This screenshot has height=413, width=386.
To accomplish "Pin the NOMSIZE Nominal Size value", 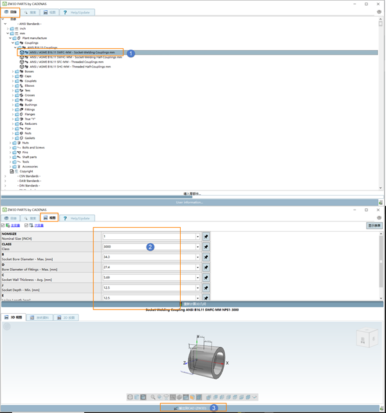I will (206, 237).
